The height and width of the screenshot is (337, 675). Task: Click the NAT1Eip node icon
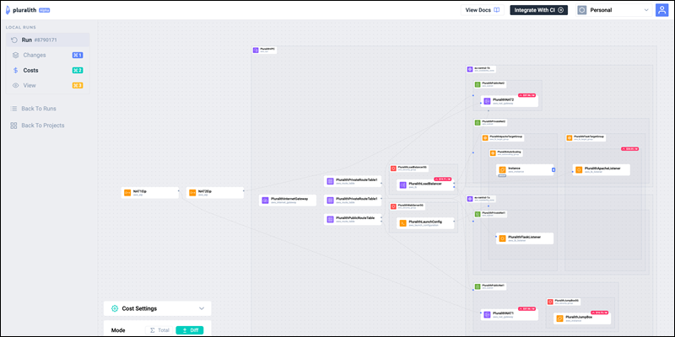pyautogui.click(x=127, y=193)
